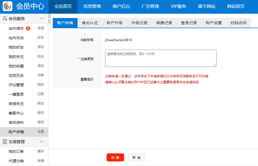This screenshot has height=166, width=258.
Task: Click 绑定 next to 微信关注
Action: (41, 103)
